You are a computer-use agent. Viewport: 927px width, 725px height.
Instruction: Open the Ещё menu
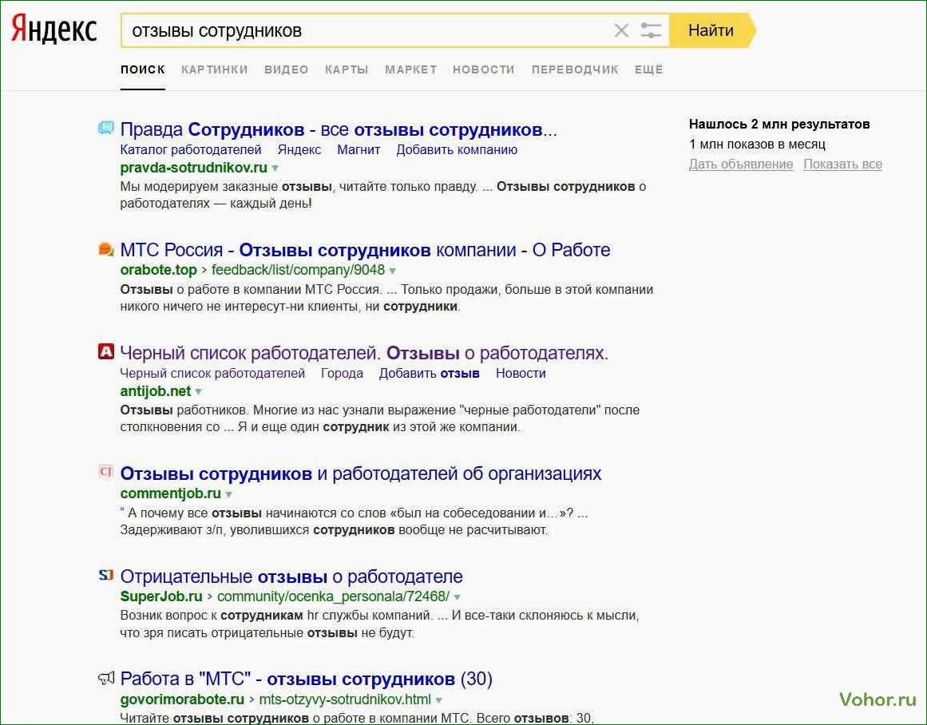[648, 69]
